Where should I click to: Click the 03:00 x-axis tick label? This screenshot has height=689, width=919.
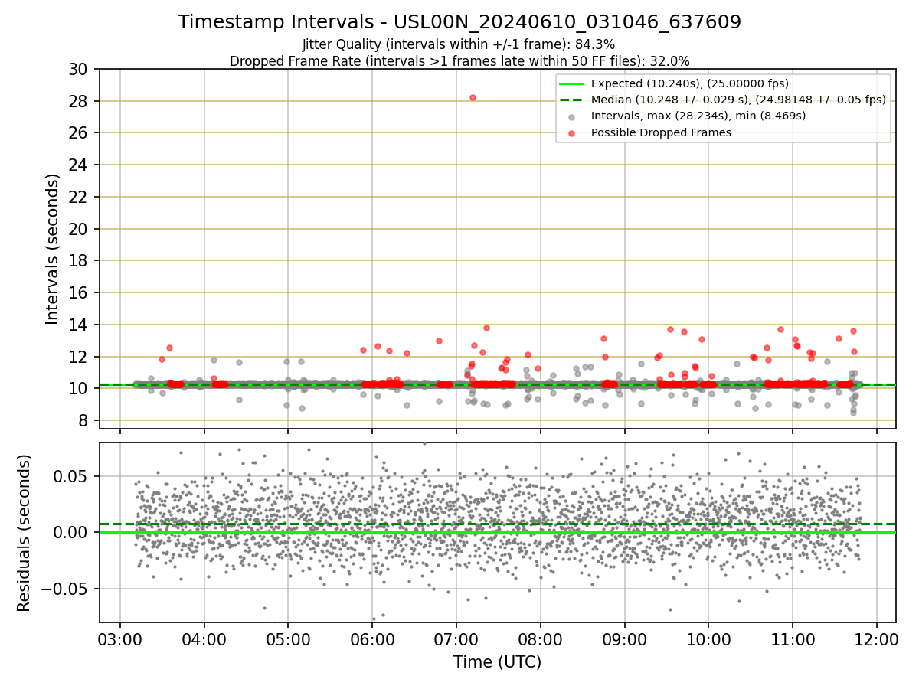pyautogui.click(x=120, y=638)
